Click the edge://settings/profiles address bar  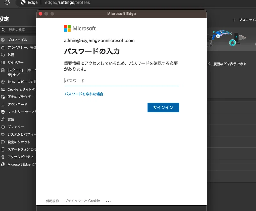click(68, 3)
